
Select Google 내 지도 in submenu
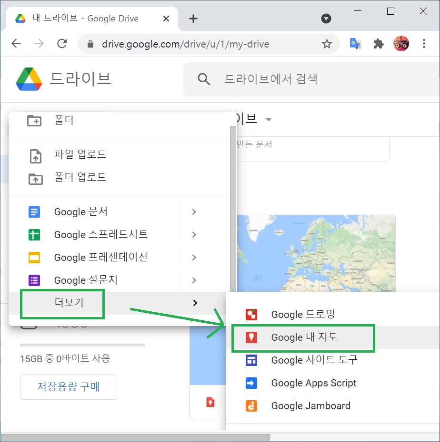coord(333,337)
